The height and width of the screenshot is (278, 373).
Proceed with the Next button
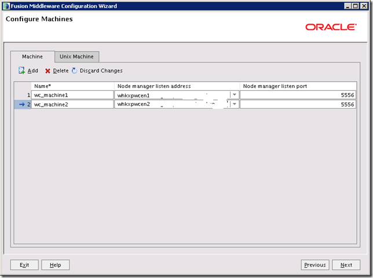pyautogui.click(x=346, y=265)
